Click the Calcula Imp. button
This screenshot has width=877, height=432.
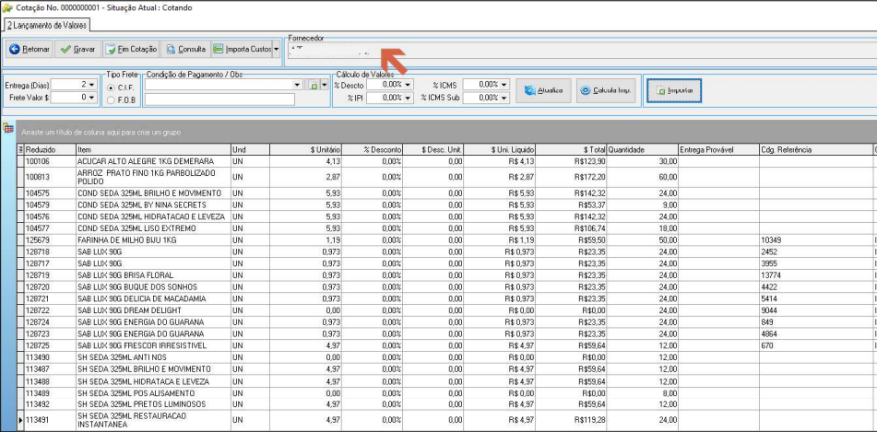(x=606, y=90)
